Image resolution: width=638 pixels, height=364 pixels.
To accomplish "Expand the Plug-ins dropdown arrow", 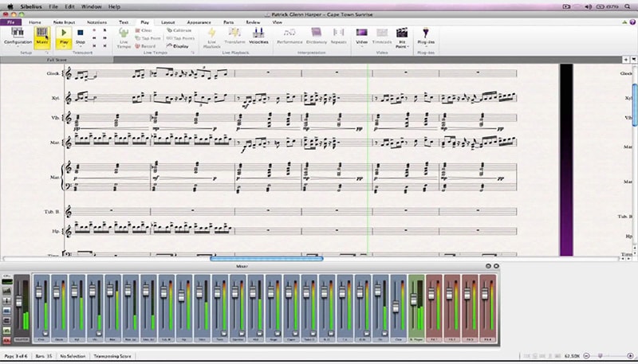I will [426, 46].
